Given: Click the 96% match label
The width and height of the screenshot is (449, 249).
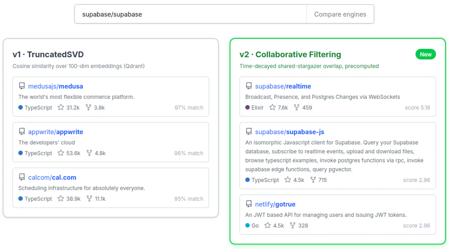Looking at the screenshot, I should click(189, 153).
